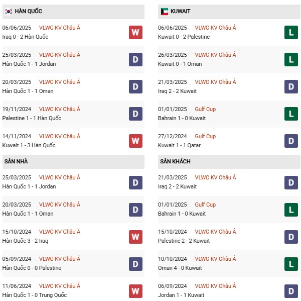Click the South Korea flag icon
The height and width of the screenshot is (301, 301).
(x=9, y=11)
